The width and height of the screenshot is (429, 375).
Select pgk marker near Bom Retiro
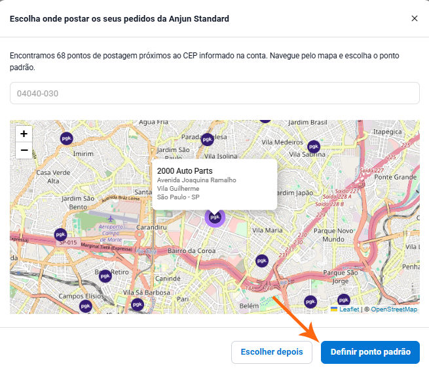pos(105,275)
